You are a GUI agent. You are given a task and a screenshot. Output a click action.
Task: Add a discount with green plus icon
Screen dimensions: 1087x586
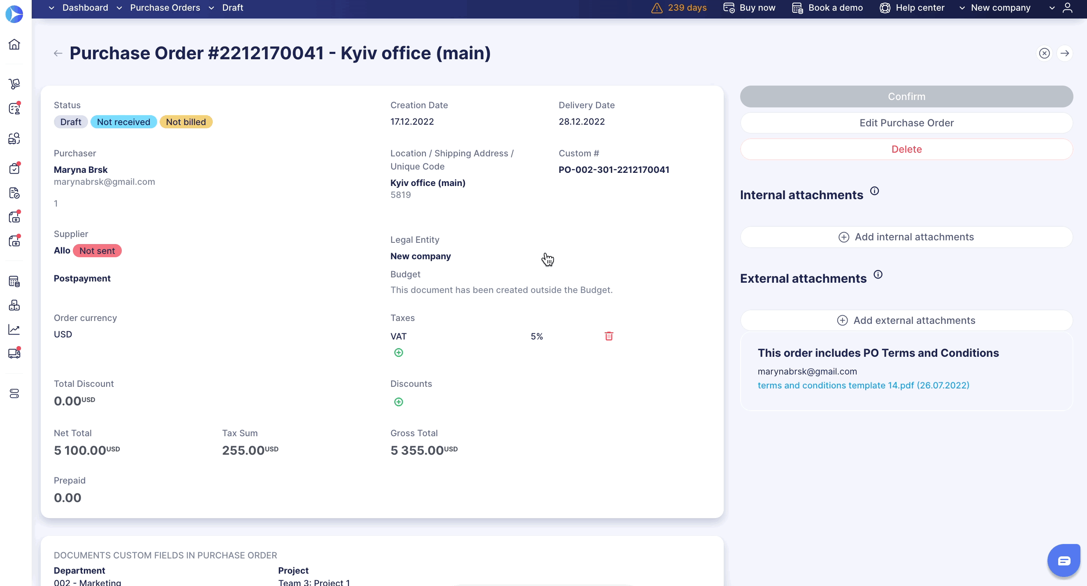pos(398,402)
